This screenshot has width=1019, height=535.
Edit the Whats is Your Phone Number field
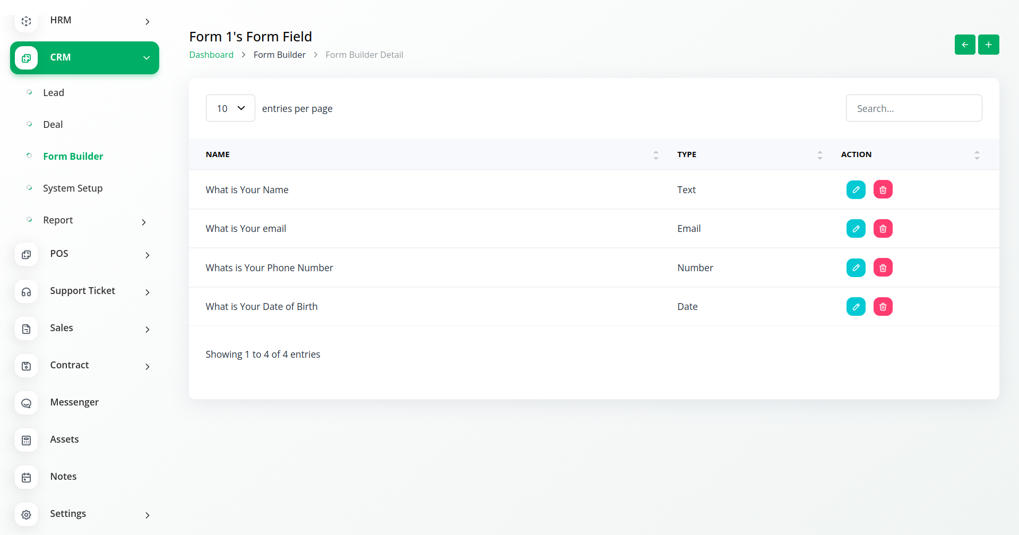(856, 267)
